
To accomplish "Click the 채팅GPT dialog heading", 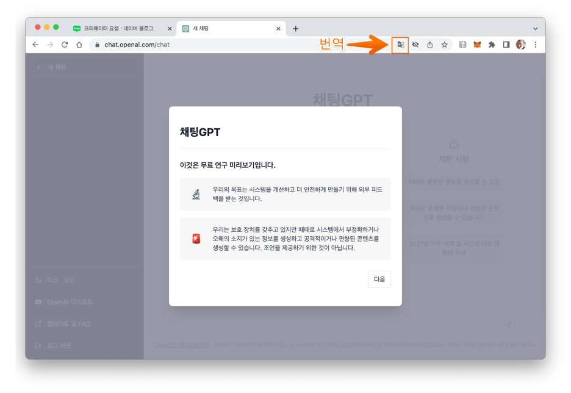I will pyautogui.click(x=200, y=132).
